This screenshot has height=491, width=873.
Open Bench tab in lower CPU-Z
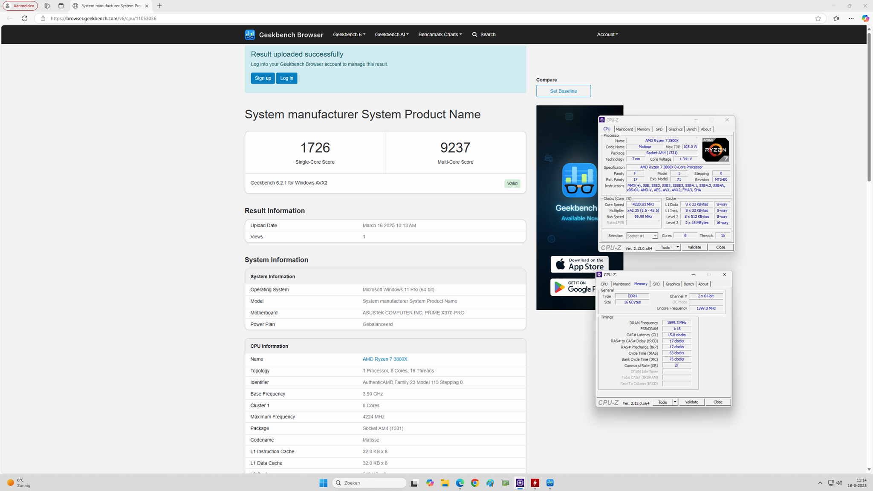(688, 284)
